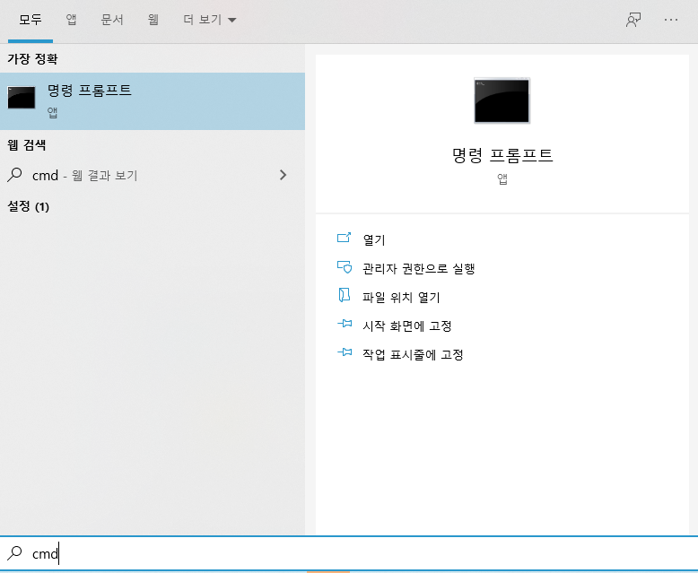The width and height of the screenshot is (698, 573).
Task: Switch to the 문서 tab
Action: click(112, 20)
